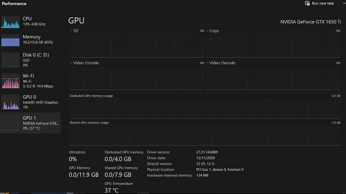
Task: Click the Wi-Fi throughput mini graph
Action: pyautogui.click(x=10, y=81)
